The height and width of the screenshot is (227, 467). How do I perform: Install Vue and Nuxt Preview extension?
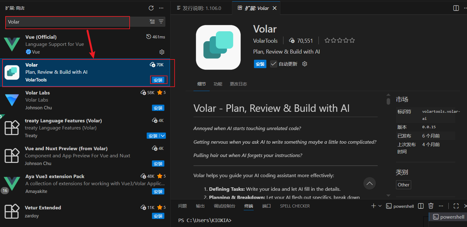(158, 164)
